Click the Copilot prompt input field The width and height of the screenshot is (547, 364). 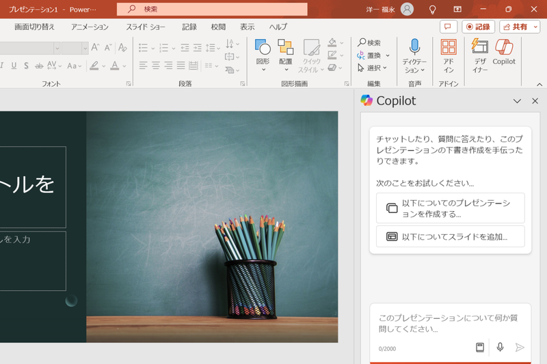[450, 323]
